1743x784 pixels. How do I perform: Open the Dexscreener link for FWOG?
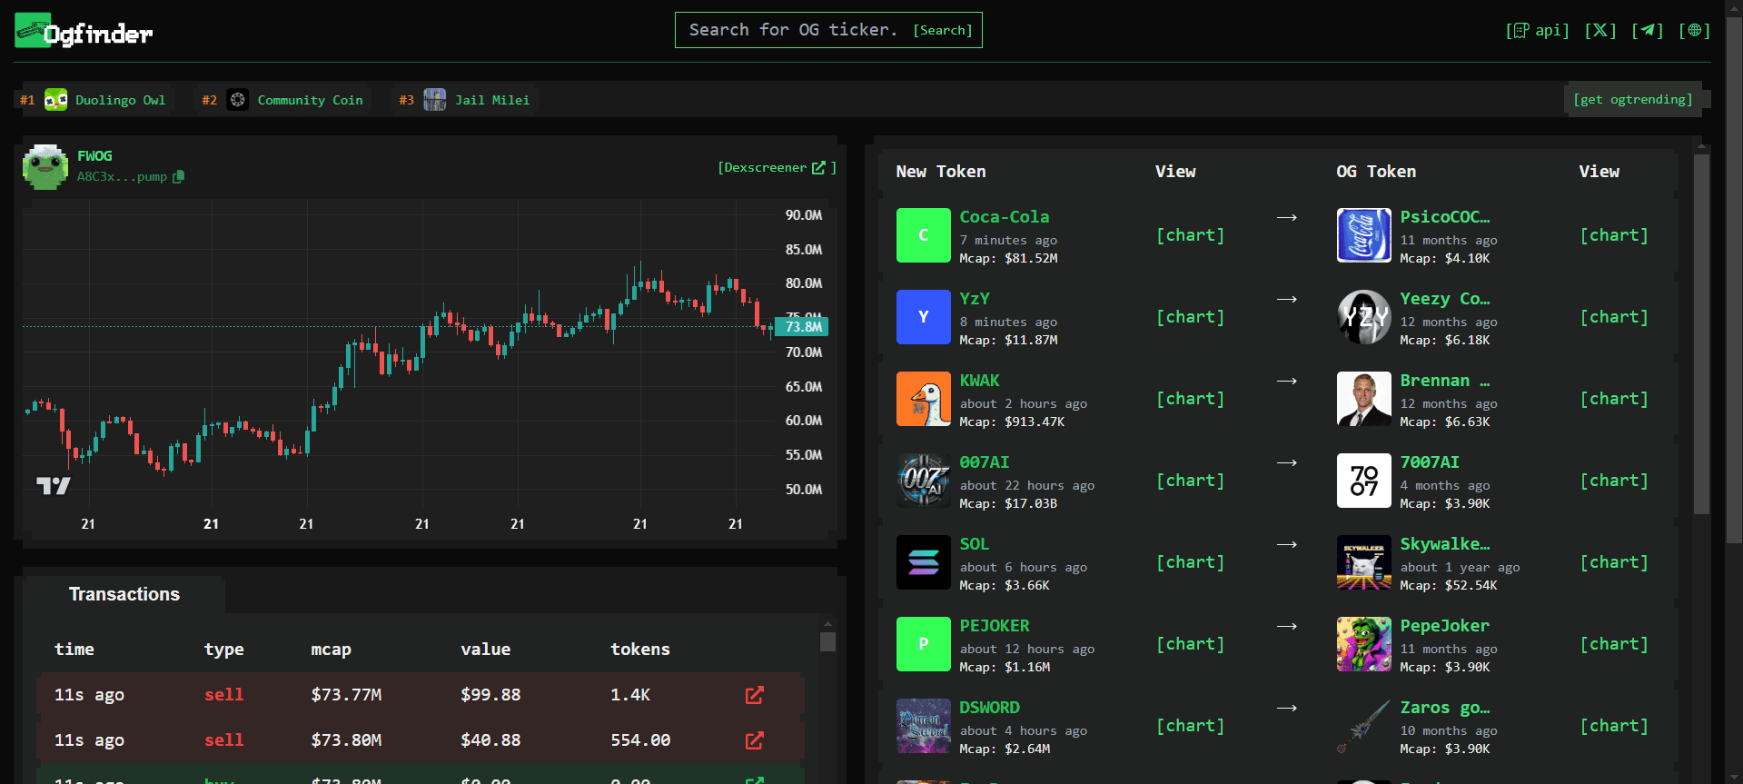coord(776,168)
